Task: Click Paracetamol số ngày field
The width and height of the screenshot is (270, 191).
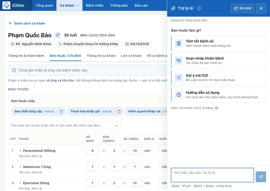Action: click(92, 151)
